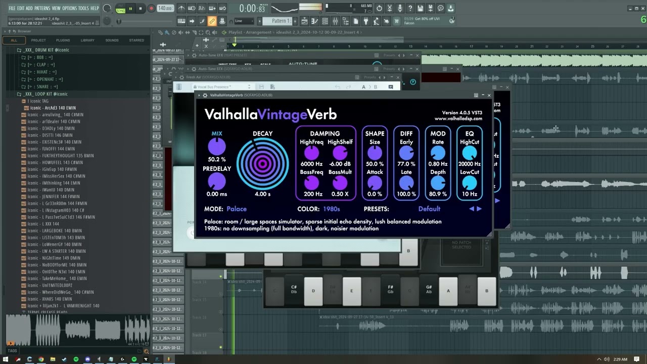Open the chat bubble icon in toolbar

point(440,8)
